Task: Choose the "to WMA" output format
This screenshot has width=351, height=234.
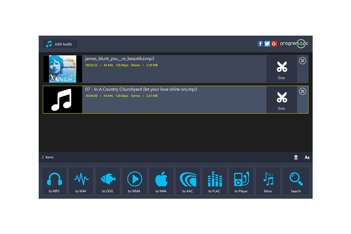Action: pyautogui.click(x=134, y=181)
